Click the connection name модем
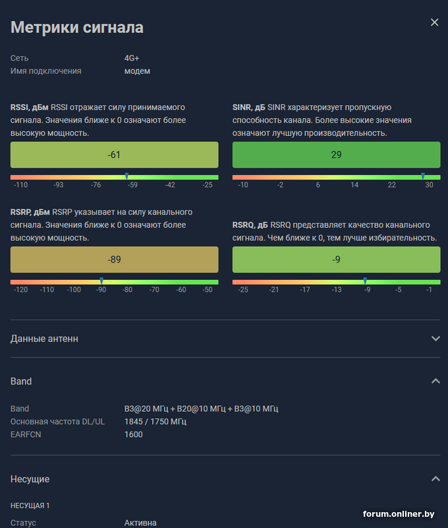 coord(137,71)
